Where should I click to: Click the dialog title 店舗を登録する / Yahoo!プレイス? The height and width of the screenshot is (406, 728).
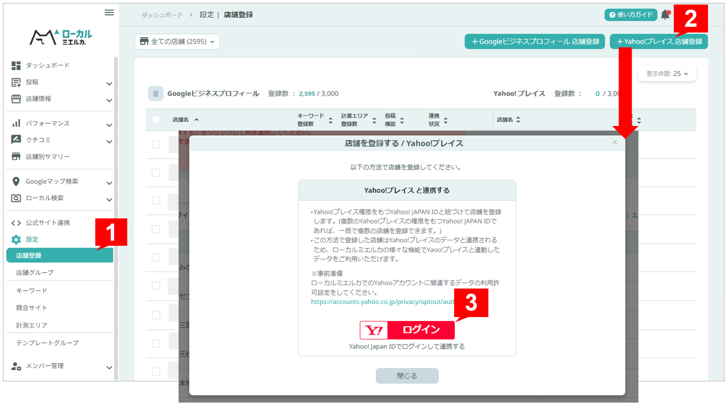pyautogui.click(x=404, y=144)
